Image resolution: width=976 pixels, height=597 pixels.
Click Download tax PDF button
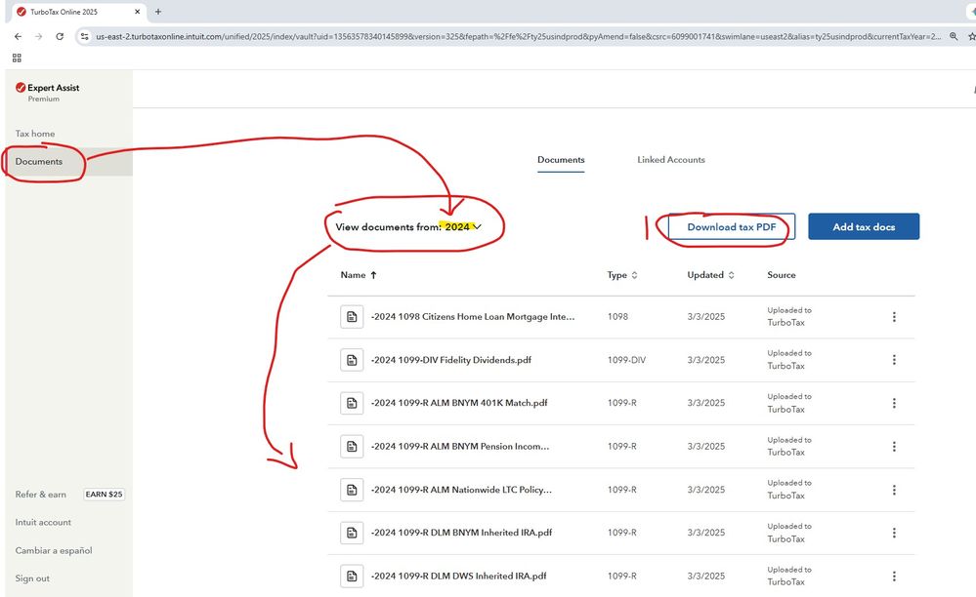click(x=732, y=226)
